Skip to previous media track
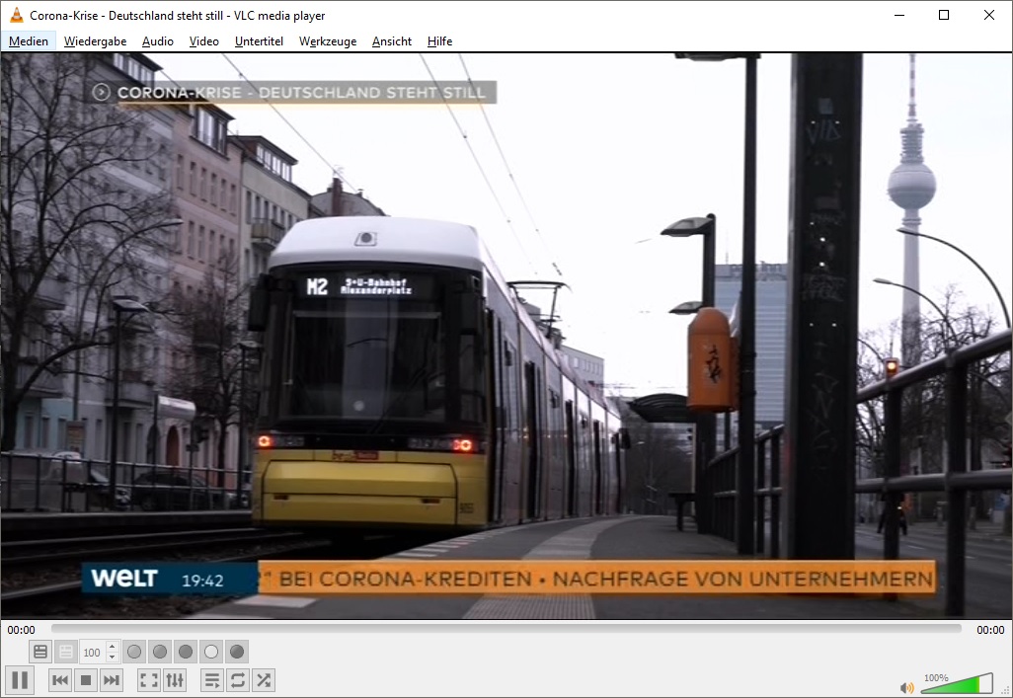This screenshot has width=1013, height=698. point(60,680)
